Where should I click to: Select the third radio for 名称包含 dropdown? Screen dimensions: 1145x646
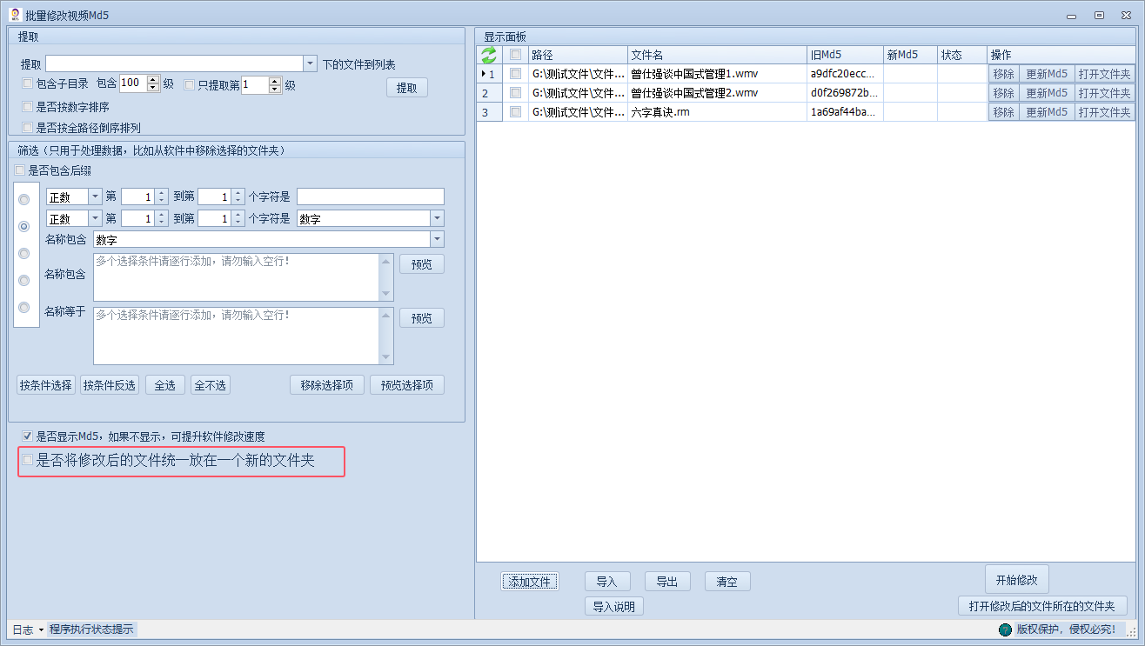24,253
